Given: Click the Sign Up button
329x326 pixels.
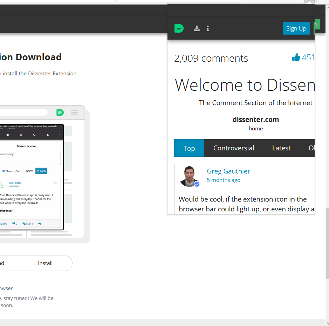Looking at the screenshot, I should click(x=296, y=28).
